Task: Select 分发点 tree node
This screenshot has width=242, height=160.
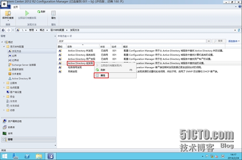Action: tap(12, 101)
